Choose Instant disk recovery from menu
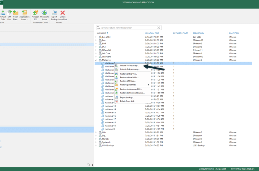The image size is (259, 171). pyautogui.click(x=129, y=69)
